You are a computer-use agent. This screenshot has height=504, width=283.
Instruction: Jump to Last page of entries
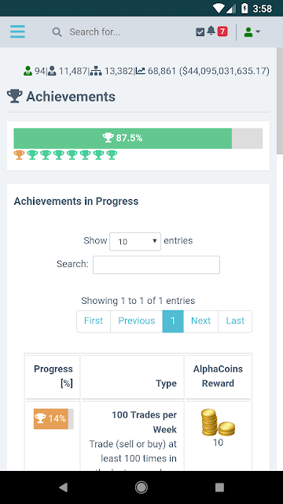(x=235, y=321)
